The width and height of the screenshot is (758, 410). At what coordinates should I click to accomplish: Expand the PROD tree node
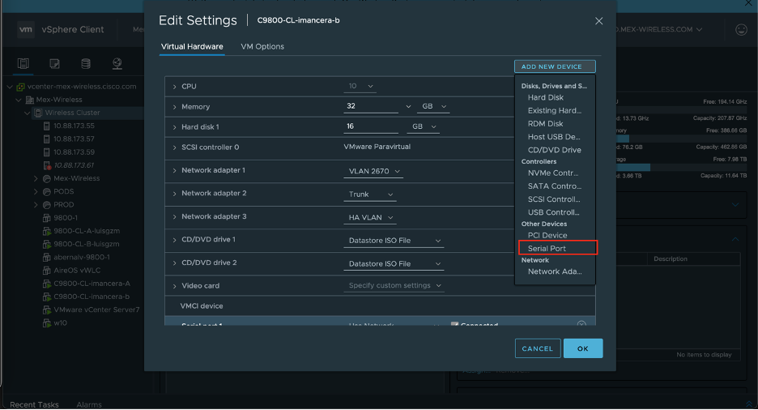[36, 204]
